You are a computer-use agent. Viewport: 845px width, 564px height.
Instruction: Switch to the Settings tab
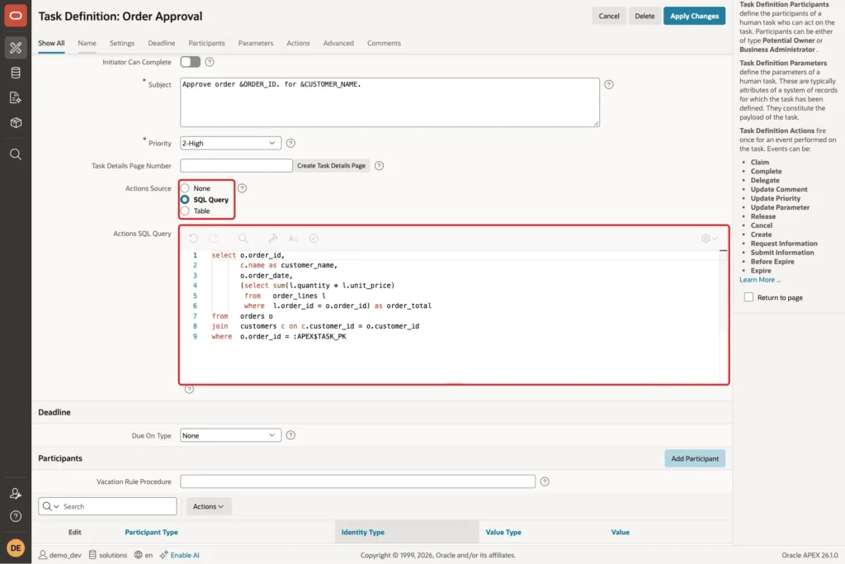coord(122,43)
